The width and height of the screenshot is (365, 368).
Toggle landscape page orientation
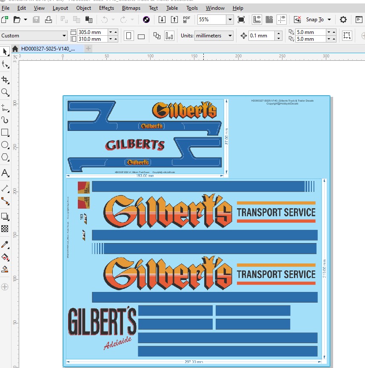(142, 36)
